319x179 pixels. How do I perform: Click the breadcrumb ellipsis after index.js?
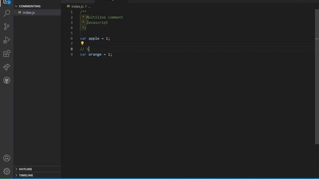pos(89,6)
